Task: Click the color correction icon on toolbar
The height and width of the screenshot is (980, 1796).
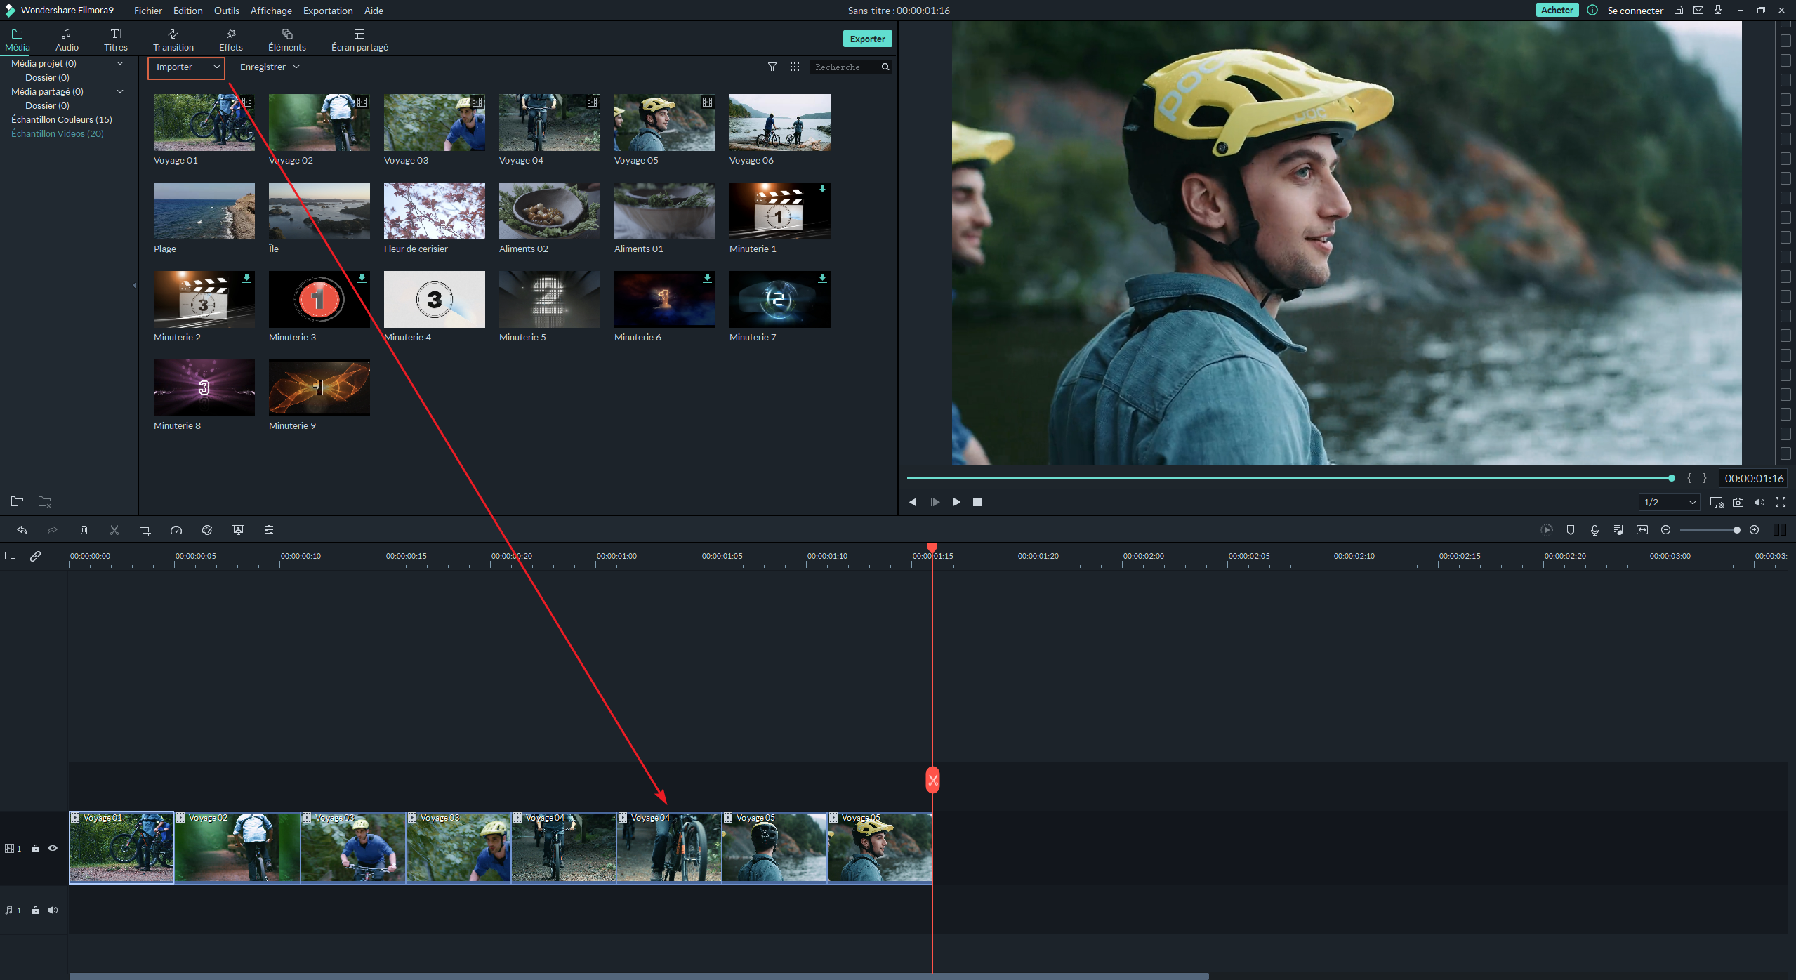Action: pos(206,530)
